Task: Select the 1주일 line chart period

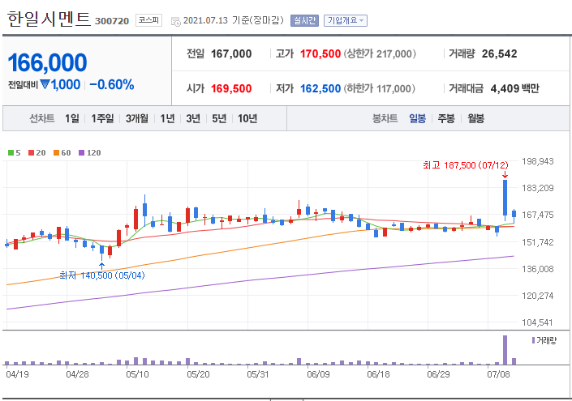Action: tap(102, 118)
